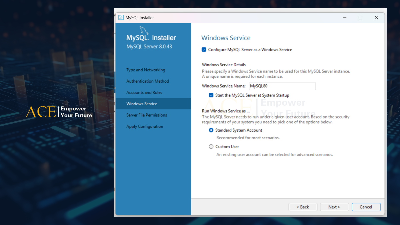Uncheck Configure MySQL Server as Windows Service
This screenshot has width=400, height=225.
[204, 50]
